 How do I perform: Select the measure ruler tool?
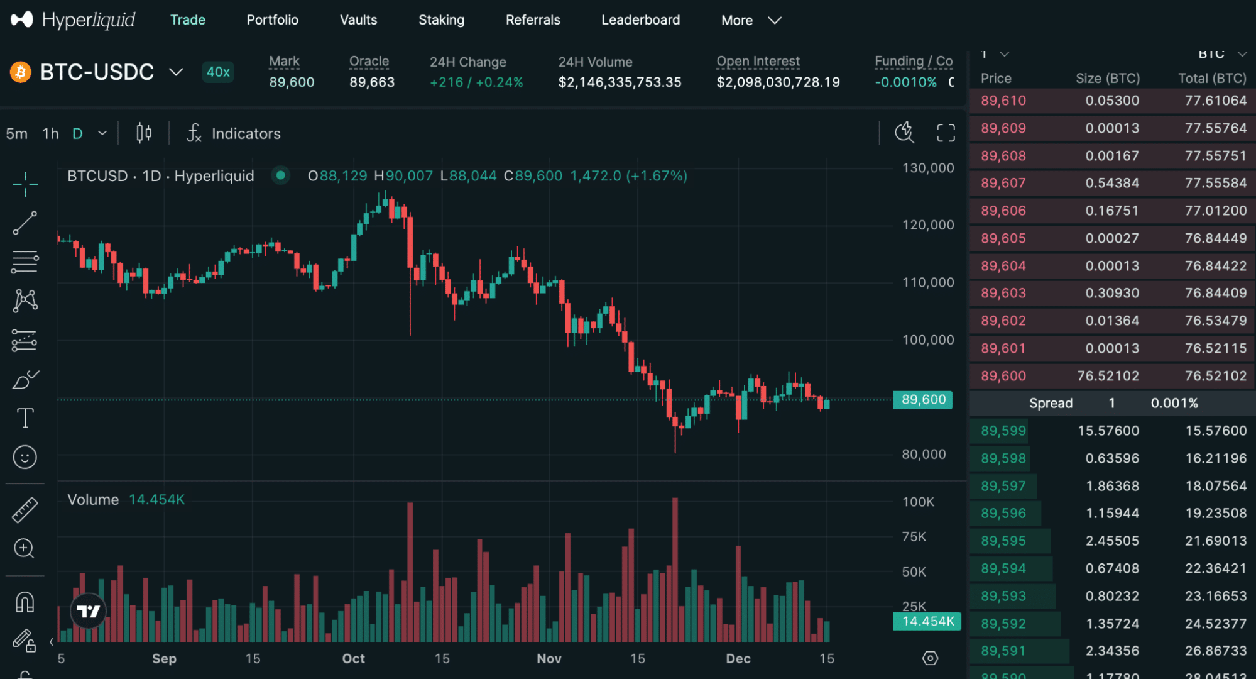coord(25,509)
